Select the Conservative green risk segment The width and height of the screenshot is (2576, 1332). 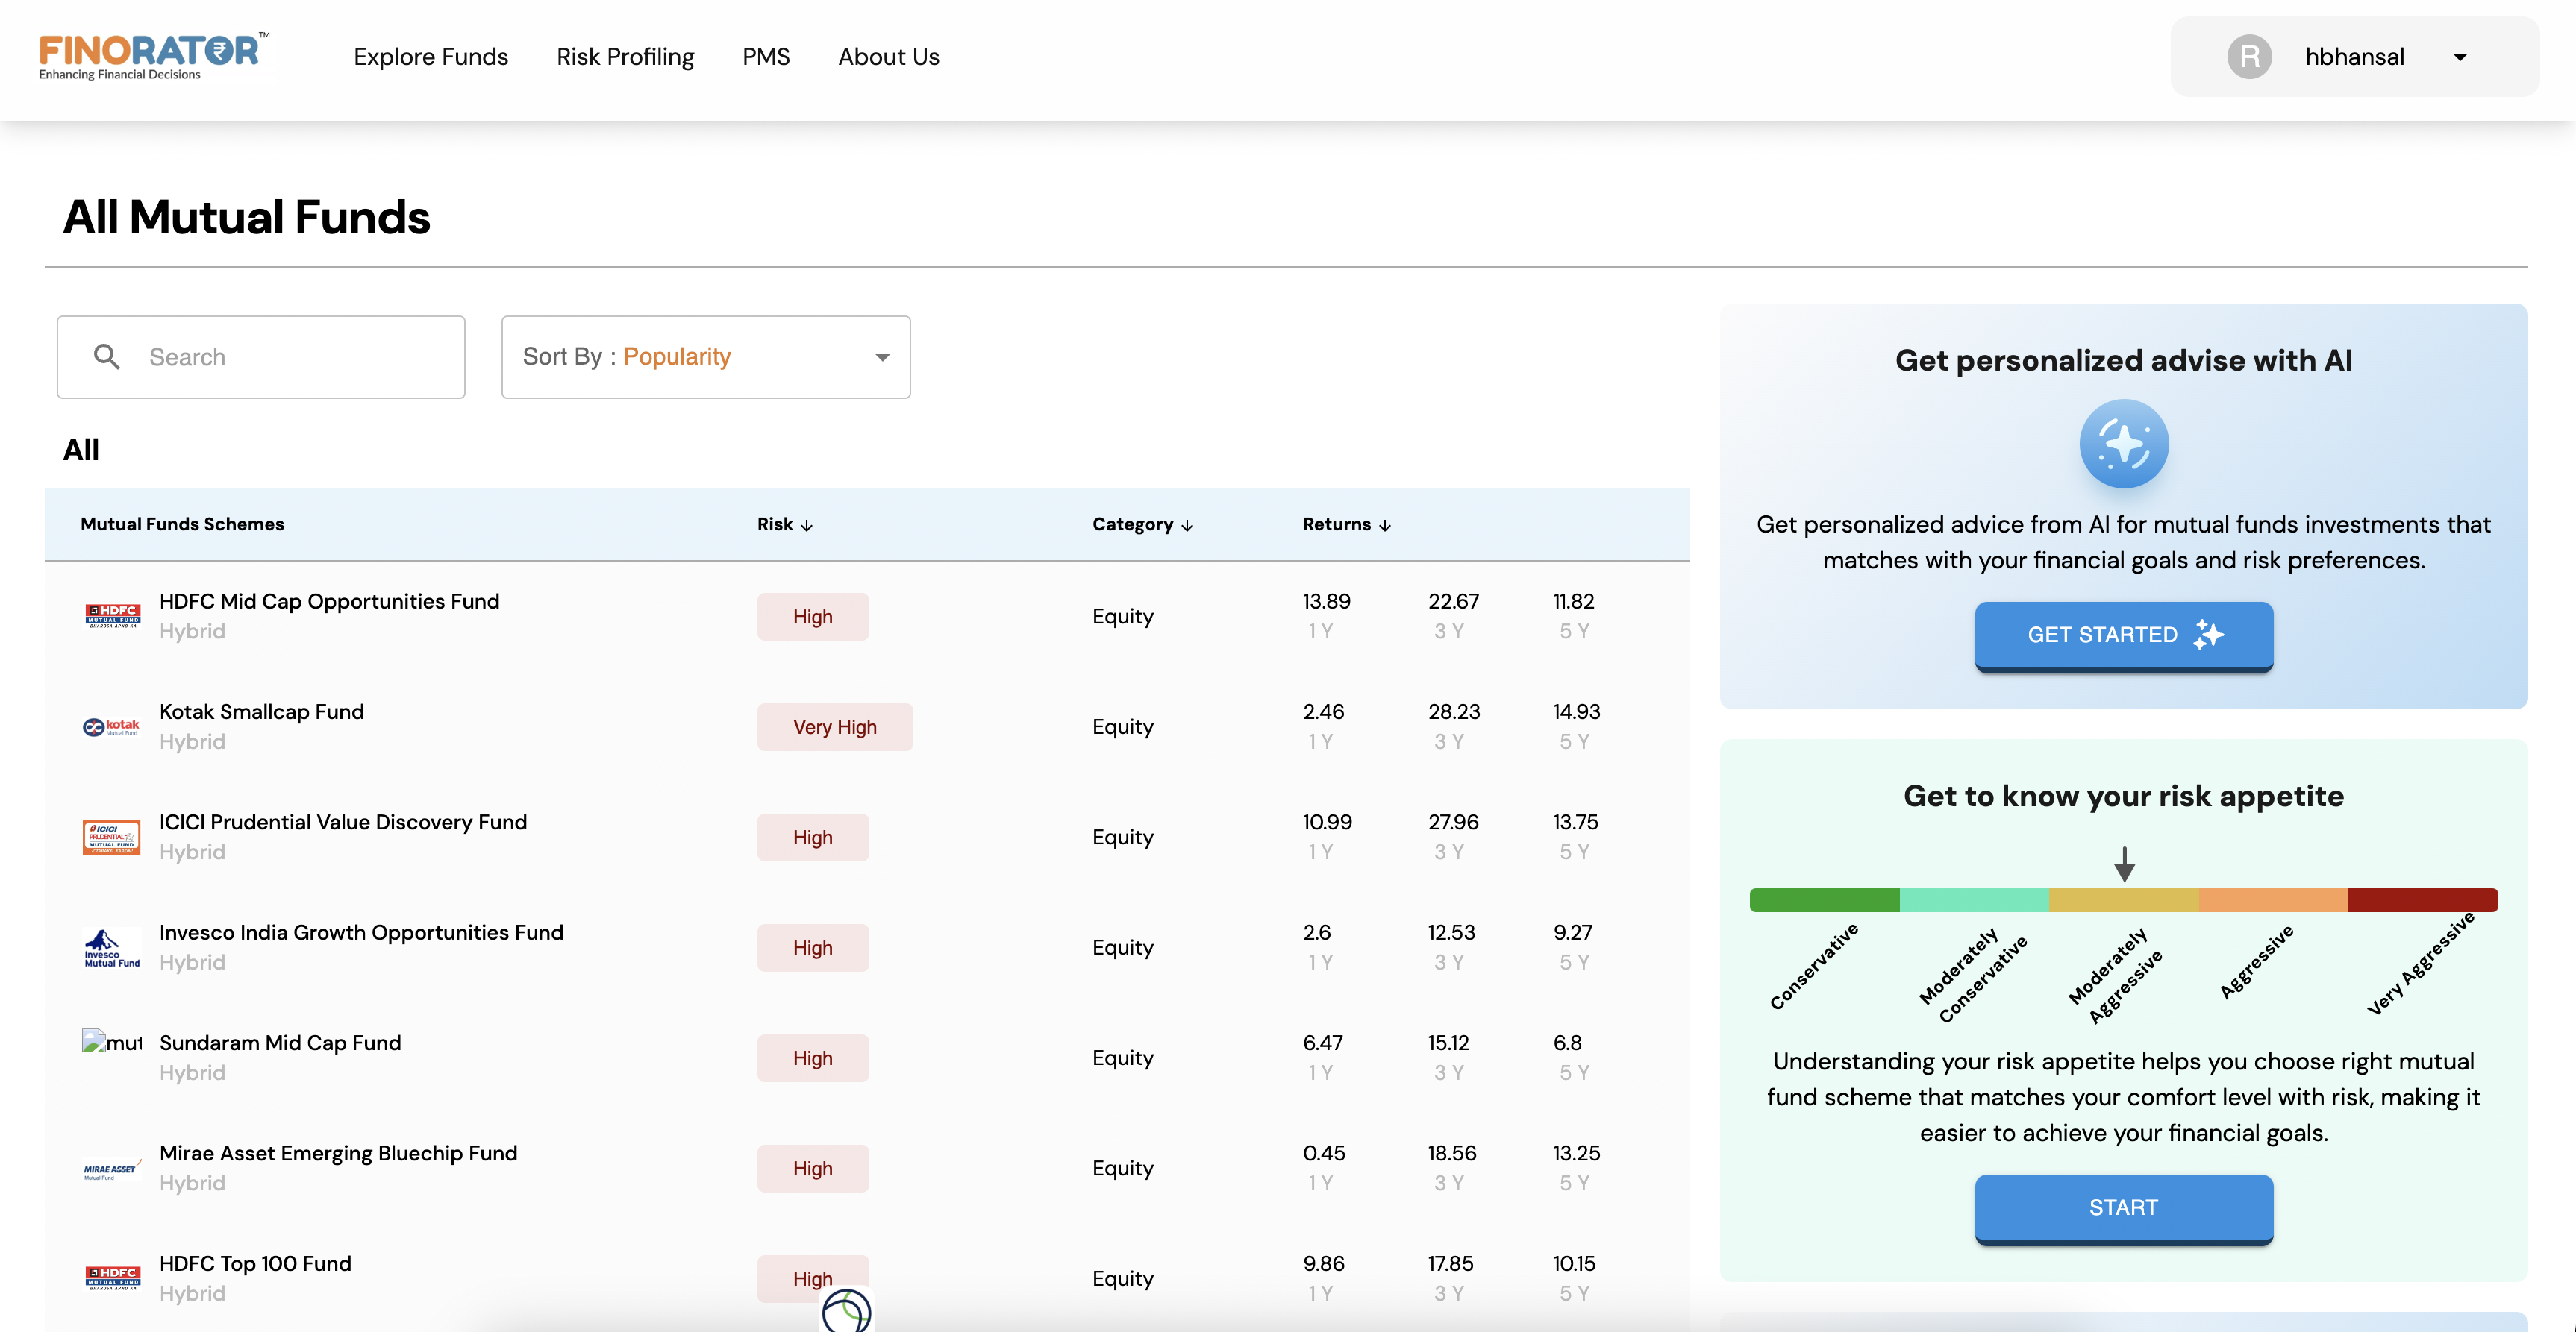pyautogui.click(x=1824, y=899)
